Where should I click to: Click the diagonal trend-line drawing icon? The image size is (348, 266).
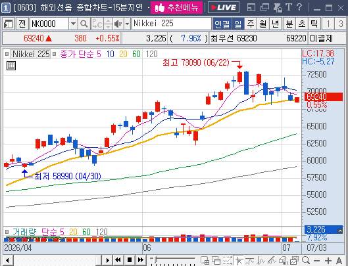click(272, 261)
